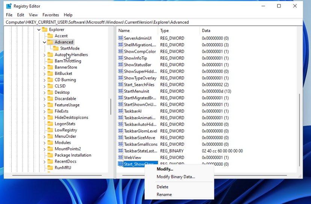
Task: Click the values pane vertical scrollbar thumb
Action: coord(299,130)
